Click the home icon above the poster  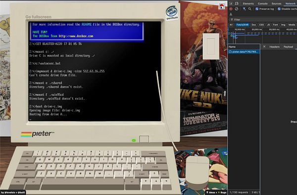coord(221,6)
